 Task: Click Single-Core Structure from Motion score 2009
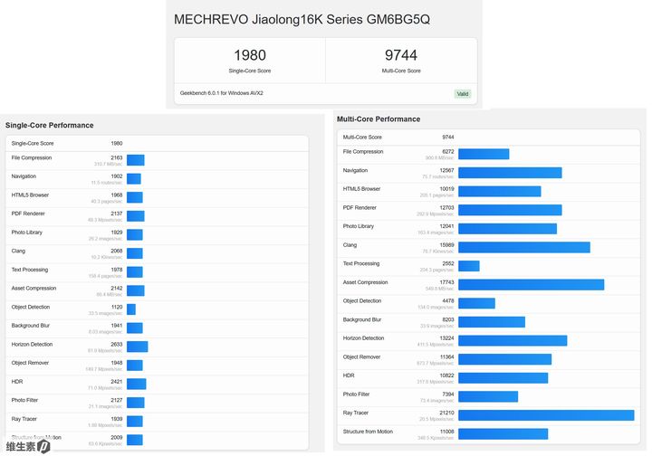coord(117,437)
